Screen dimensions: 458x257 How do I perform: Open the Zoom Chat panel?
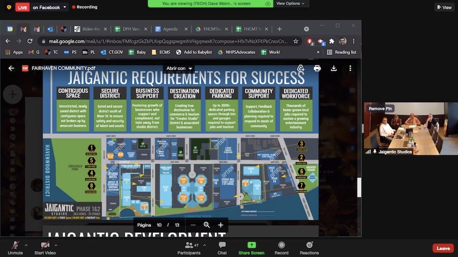[x=222, y=248]
